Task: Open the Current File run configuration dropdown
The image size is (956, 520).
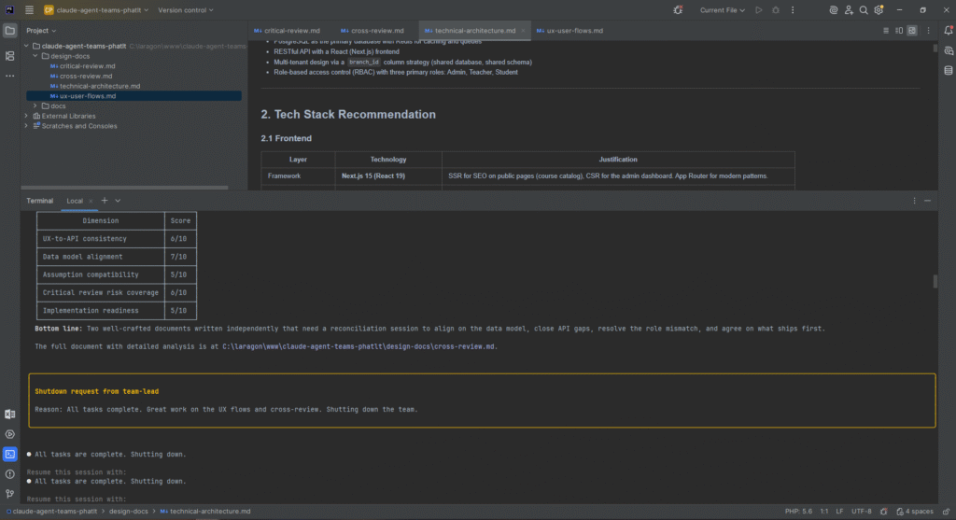Action: coord(722,10)
